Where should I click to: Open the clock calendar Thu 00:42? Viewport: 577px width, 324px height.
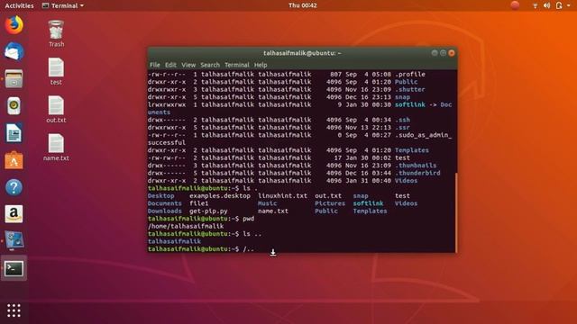(303, 5)
